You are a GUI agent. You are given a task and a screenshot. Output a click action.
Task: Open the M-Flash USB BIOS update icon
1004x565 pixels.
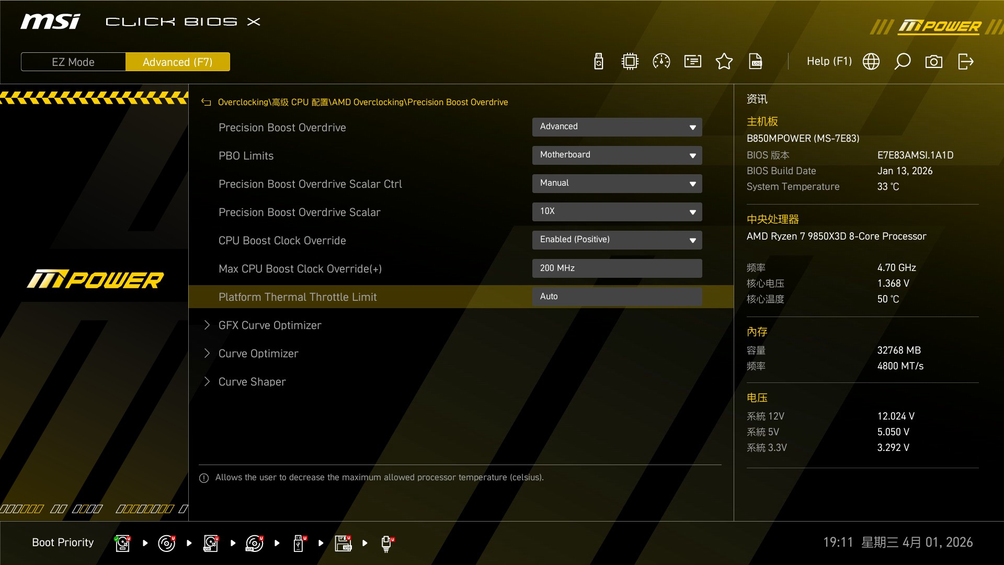tap(599, 62)
